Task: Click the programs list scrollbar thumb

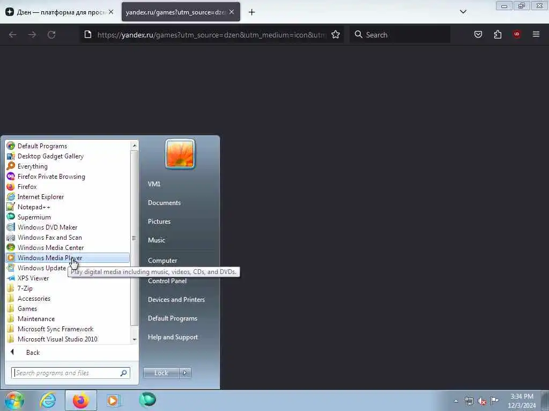Action: 134,238
